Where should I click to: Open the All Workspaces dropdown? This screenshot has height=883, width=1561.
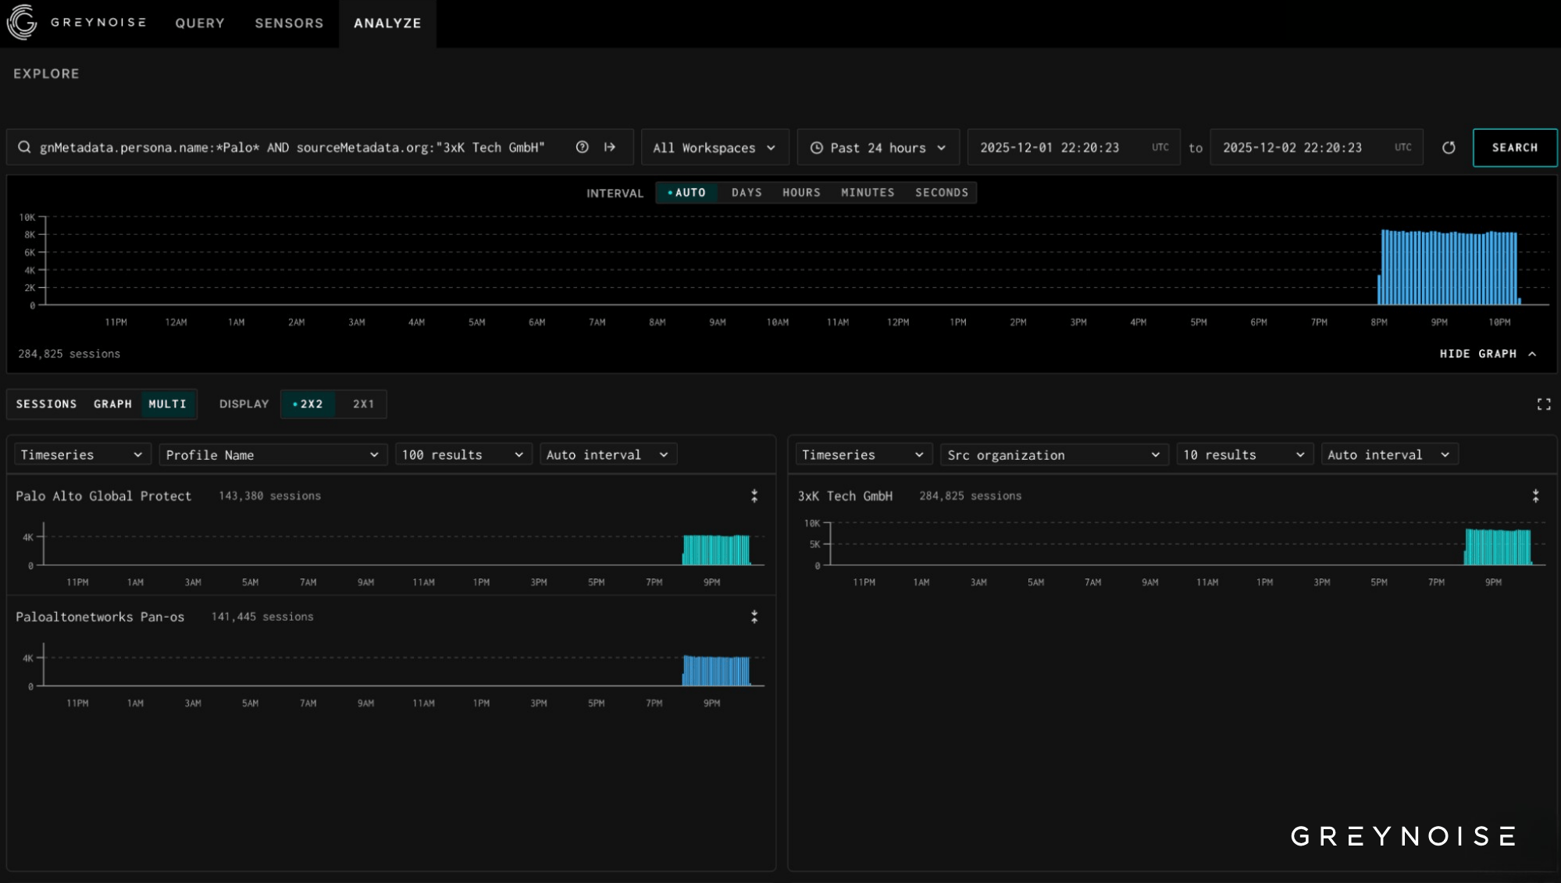coord(714,148)
